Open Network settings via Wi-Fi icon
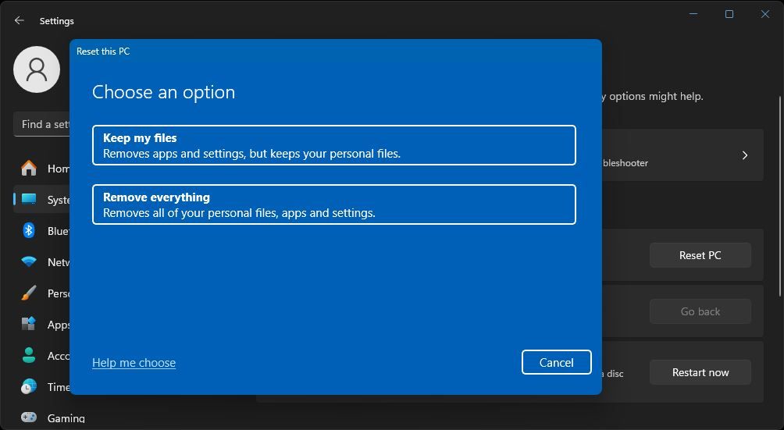This screenshot has height=430, width=784. tap(29, 261)
